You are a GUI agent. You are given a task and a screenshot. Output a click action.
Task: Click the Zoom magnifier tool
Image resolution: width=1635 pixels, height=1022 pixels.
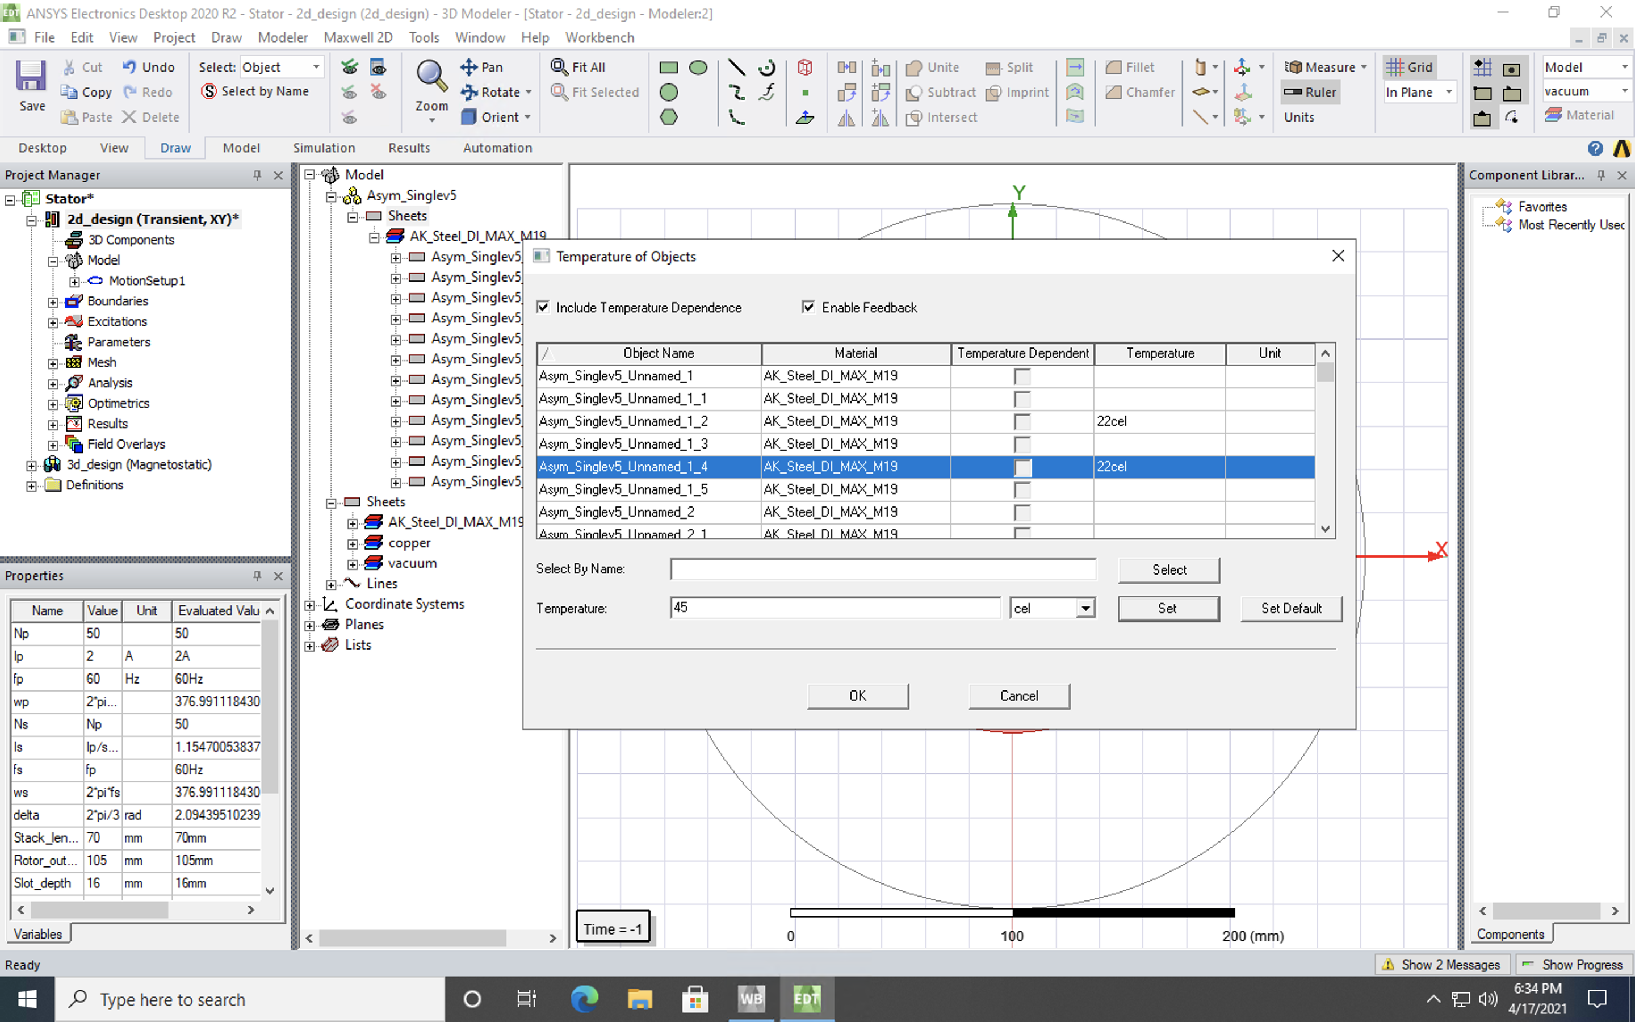431,77
